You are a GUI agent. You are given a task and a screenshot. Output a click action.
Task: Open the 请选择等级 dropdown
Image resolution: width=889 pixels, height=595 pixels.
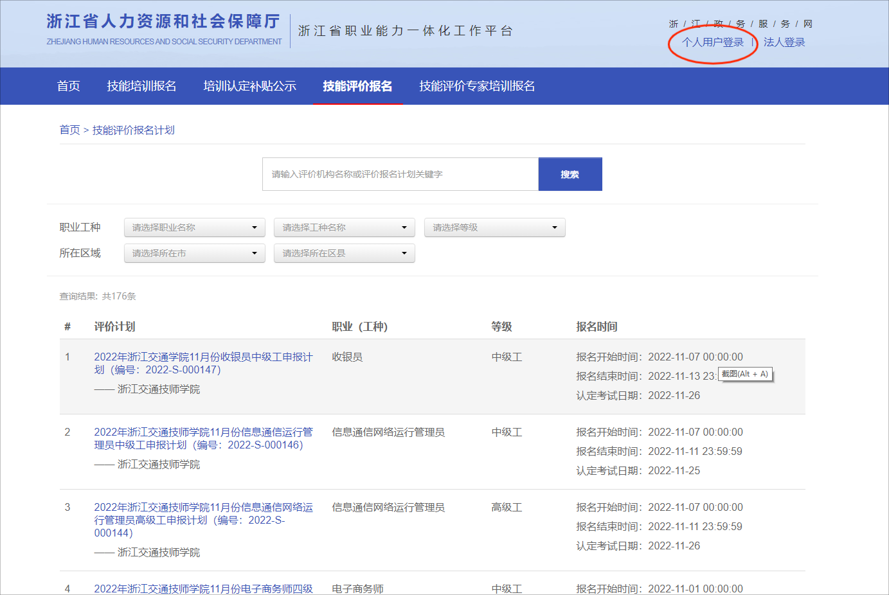[x=494, y=227]
